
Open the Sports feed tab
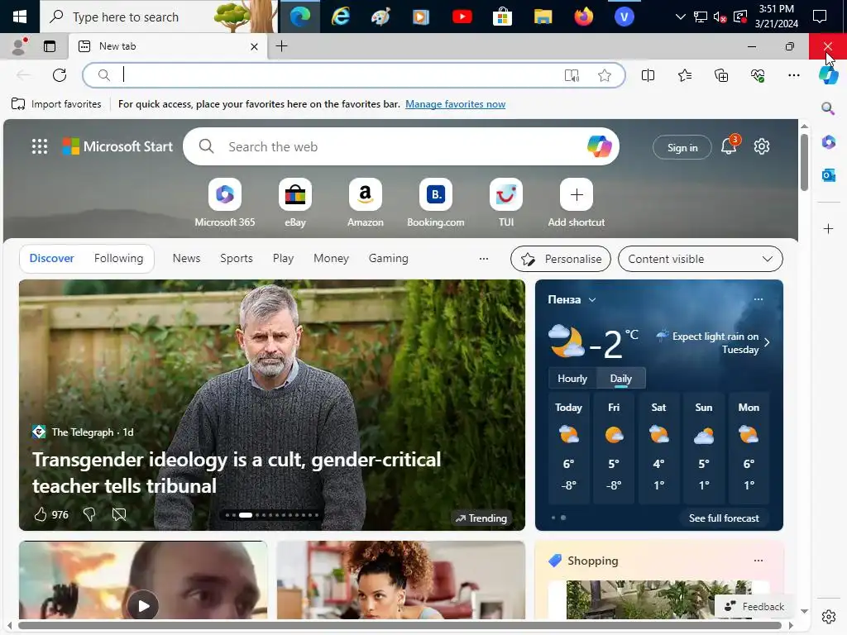236,259
